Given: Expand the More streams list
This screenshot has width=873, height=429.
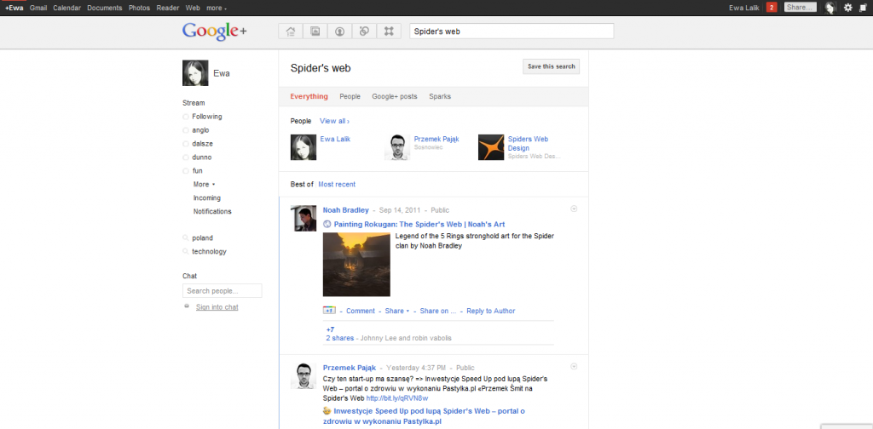Looking at the screenshot, I should tap(204, 185).
